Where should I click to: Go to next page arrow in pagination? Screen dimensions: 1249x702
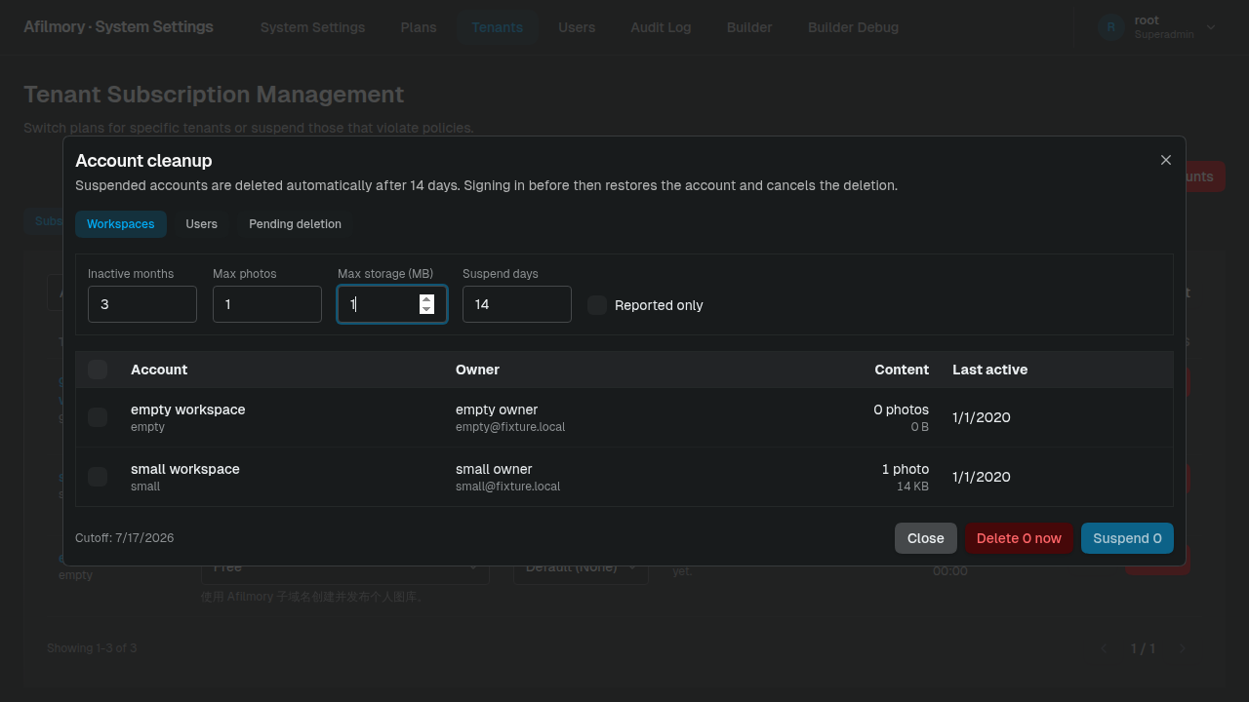coord(1183,648)
